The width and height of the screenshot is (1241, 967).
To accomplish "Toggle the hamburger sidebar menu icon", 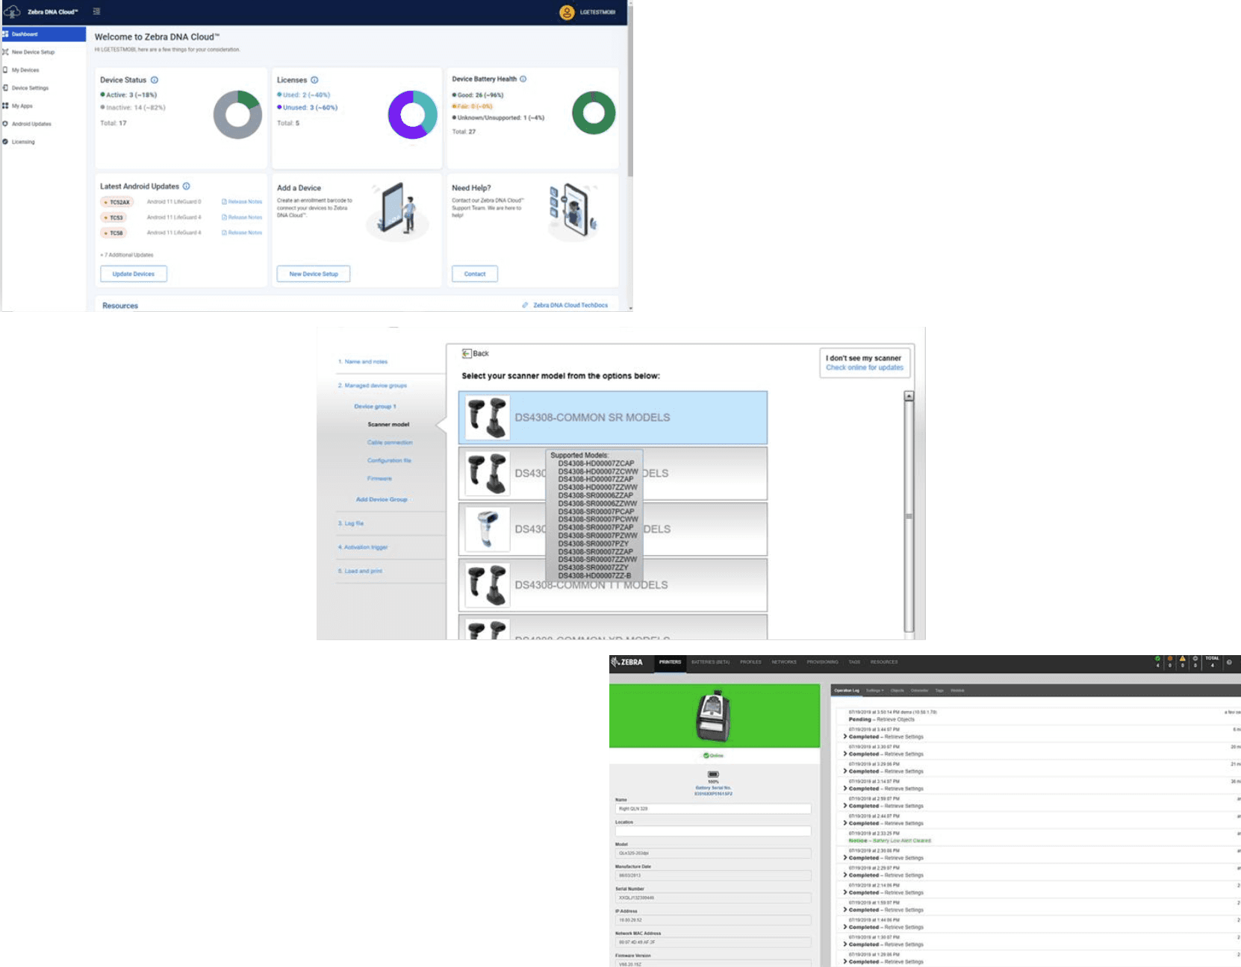I will tap(96, 11).
